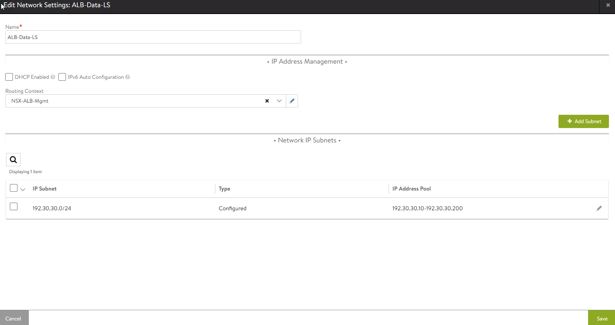Open the bulk selection chevron in table header
This screenshot has width=615, height=325.
[23, 189]
